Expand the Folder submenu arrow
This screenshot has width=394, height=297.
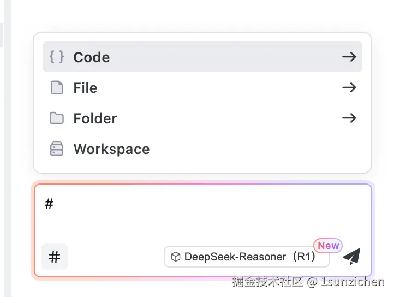[349, 118]
